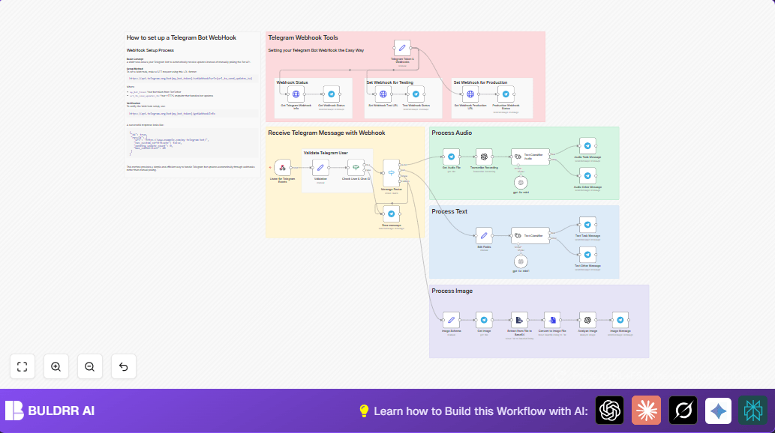This screenshot has height=433, width=775.
Task: Select the Text Classifier Audio node
Action: [530, 157]
